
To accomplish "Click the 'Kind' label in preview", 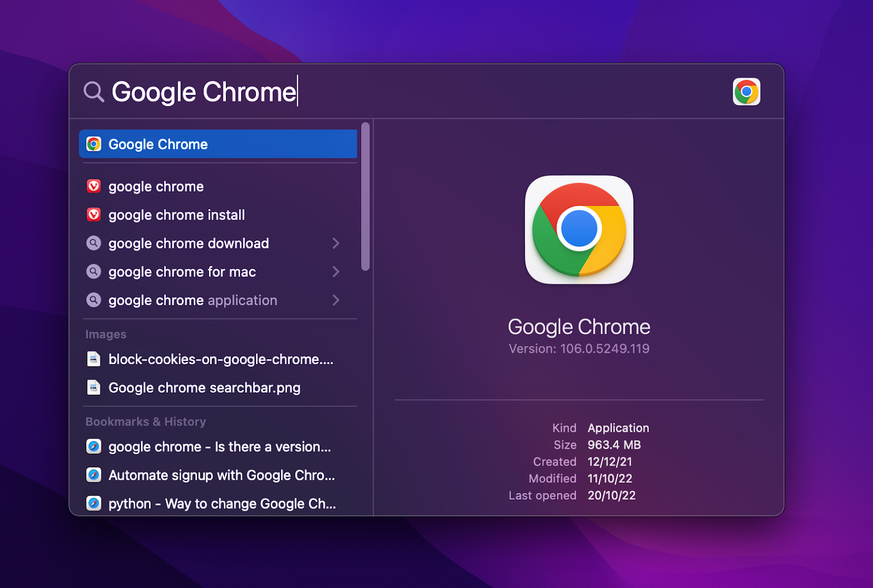I will point(564,428).
